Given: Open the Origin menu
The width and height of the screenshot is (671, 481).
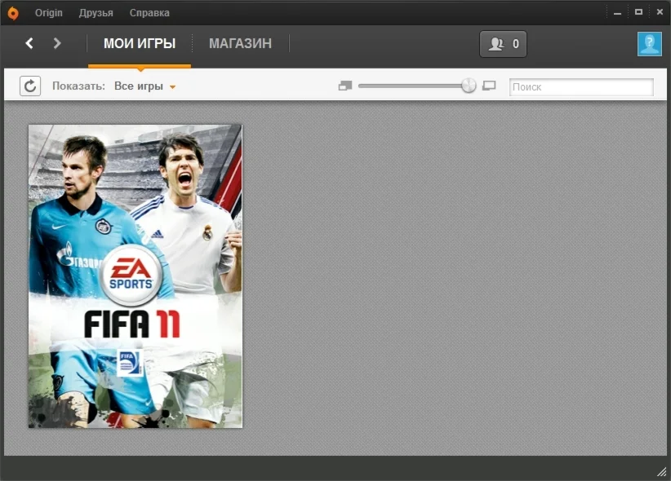Looking at the screenshot, I should click(48, 12).
